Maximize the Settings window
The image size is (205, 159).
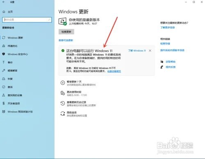coord(194,2)
